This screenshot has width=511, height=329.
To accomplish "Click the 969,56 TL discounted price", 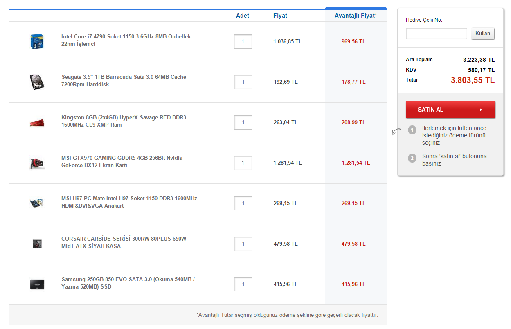I will 353,42.
